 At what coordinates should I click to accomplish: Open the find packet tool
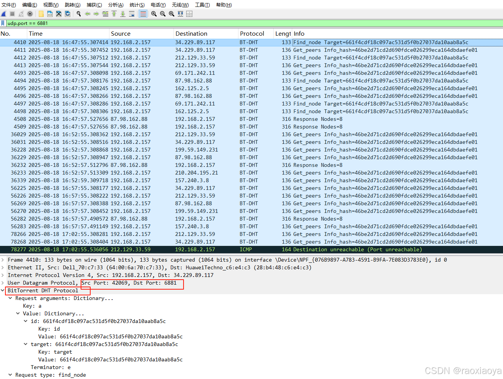click(79, 14)
